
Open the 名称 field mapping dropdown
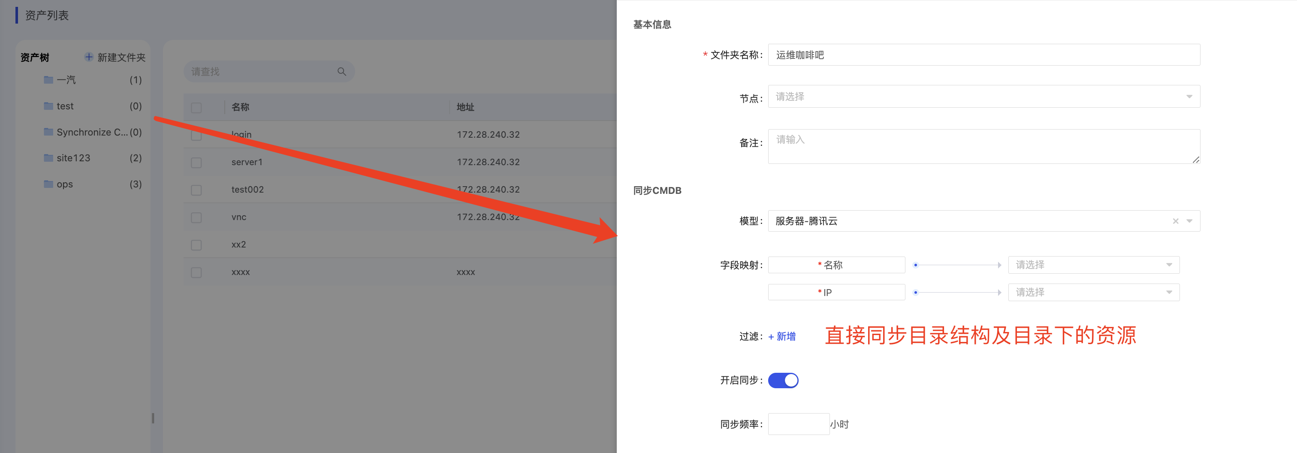pyautogui.click(x=1094, y=265)
